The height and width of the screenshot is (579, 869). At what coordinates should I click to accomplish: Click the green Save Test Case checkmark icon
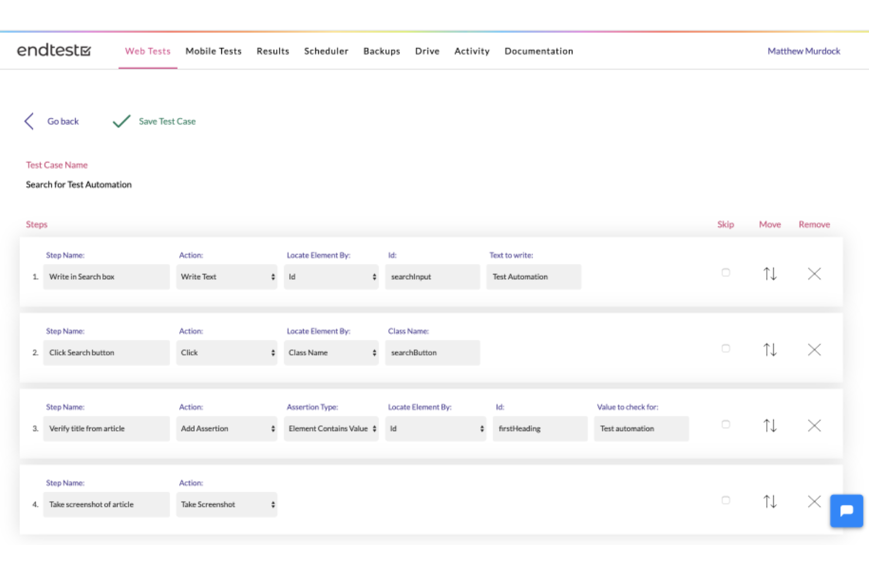121,121
